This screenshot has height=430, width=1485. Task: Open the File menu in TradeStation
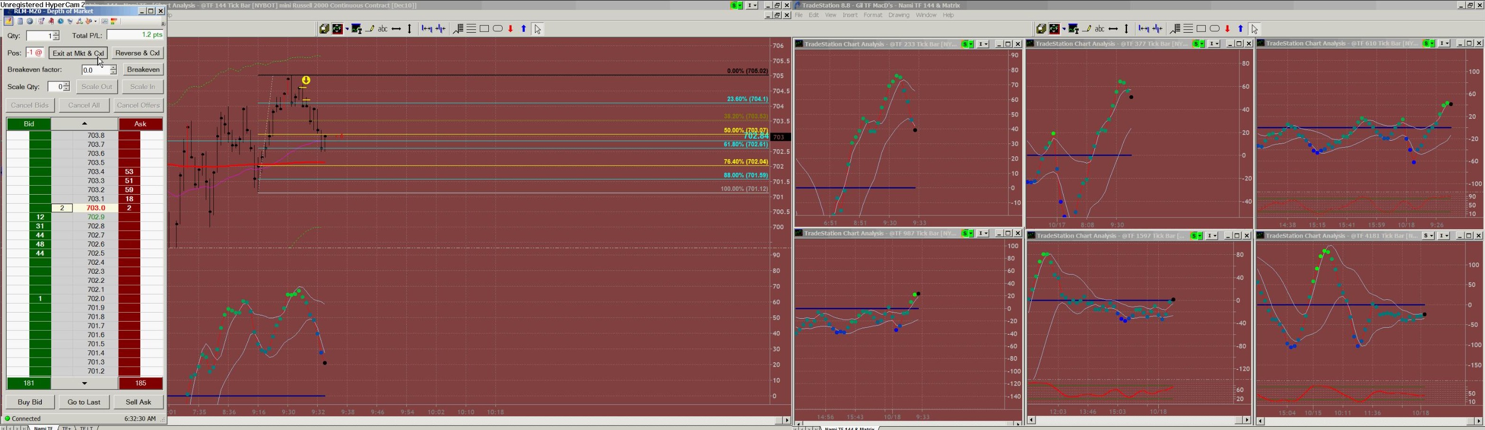[x=799, y=16]
